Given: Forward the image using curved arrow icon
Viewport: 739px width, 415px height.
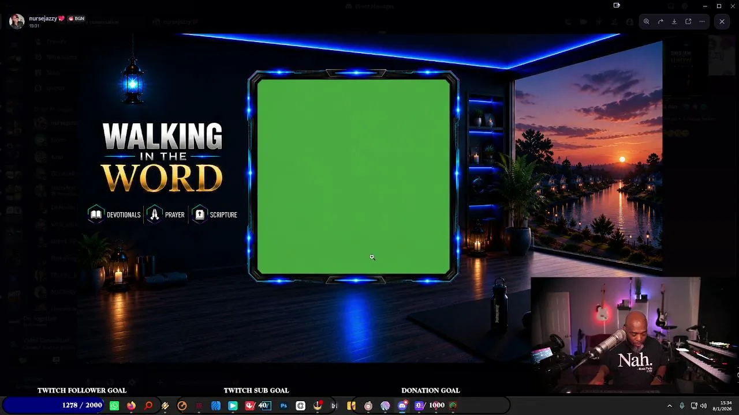Looking at the screenshot, I should coord(660,21).
